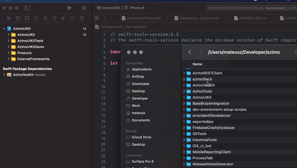Show the Symbol navigator

[27, 18]
